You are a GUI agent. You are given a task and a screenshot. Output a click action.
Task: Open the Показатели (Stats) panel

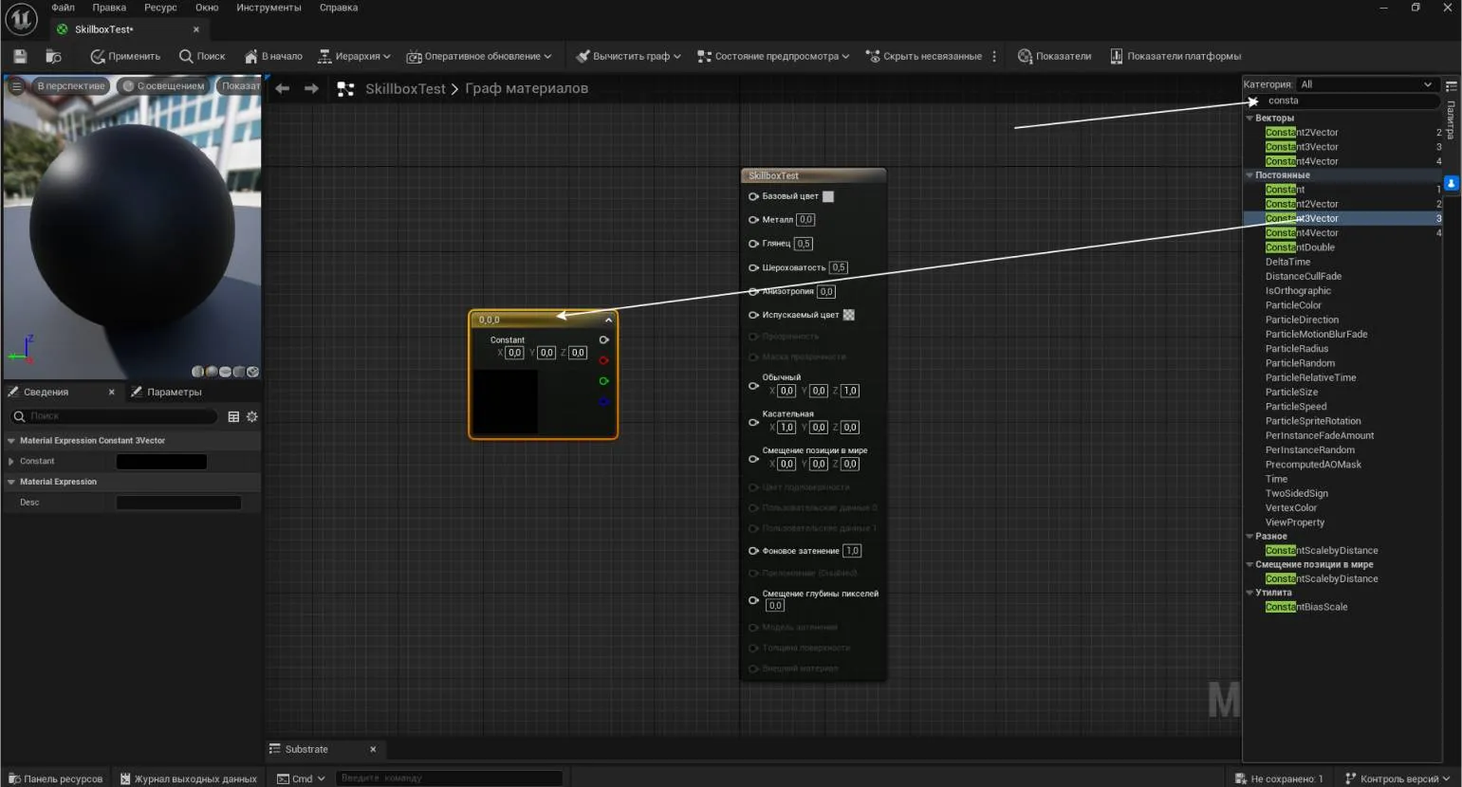coord(1054,57)
